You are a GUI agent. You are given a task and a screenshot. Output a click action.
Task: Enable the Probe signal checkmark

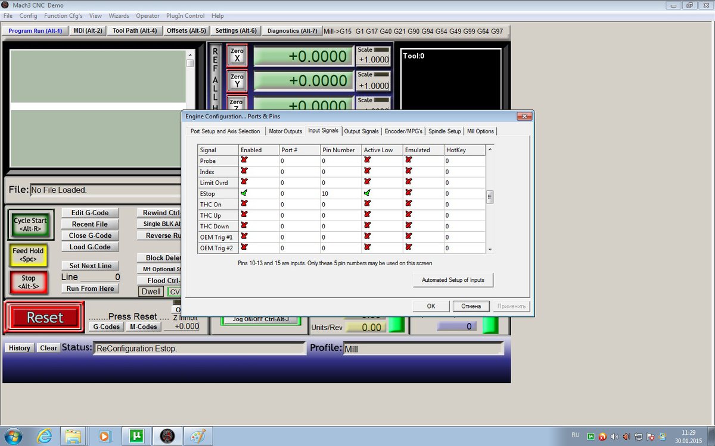coord(244,161)
